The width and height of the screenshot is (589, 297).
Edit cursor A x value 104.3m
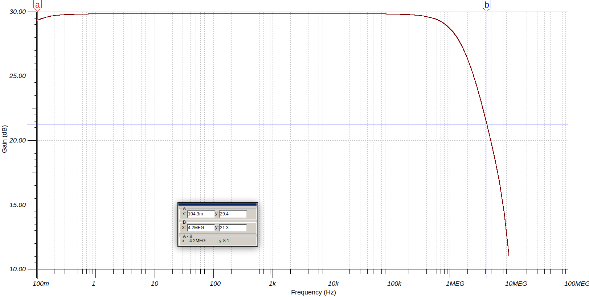tap(201, 214)
